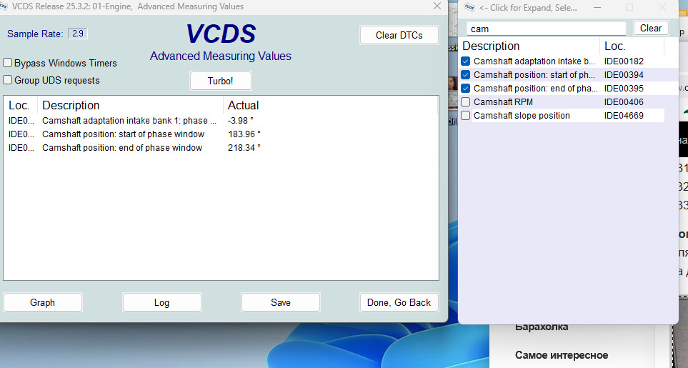This screenshot has height=368, width=688.
Task: Click the Save button
Action: coord(280,302)
